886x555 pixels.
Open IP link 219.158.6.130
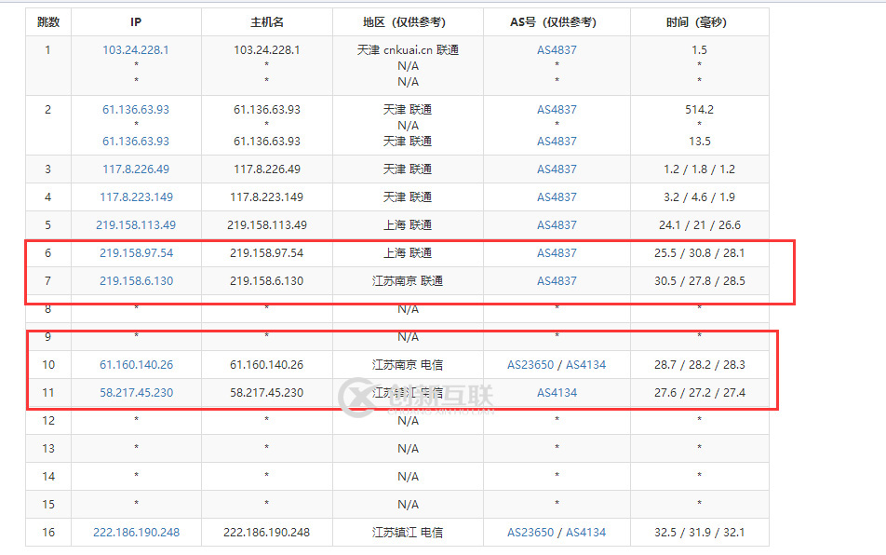pyautogui.click(x=136, y=281)
